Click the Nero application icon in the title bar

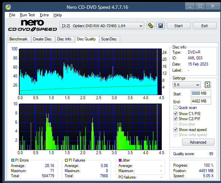click(x=8, y=7)
